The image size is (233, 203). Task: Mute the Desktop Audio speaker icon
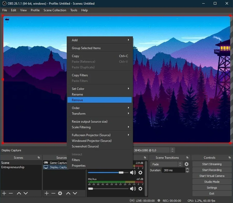[x=133, y=173]
